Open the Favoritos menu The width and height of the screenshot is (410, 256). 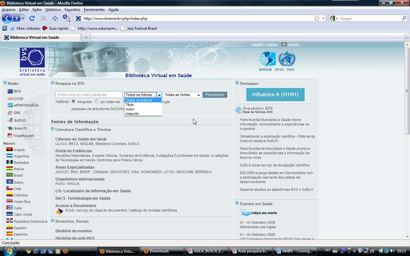coord(72,10)
